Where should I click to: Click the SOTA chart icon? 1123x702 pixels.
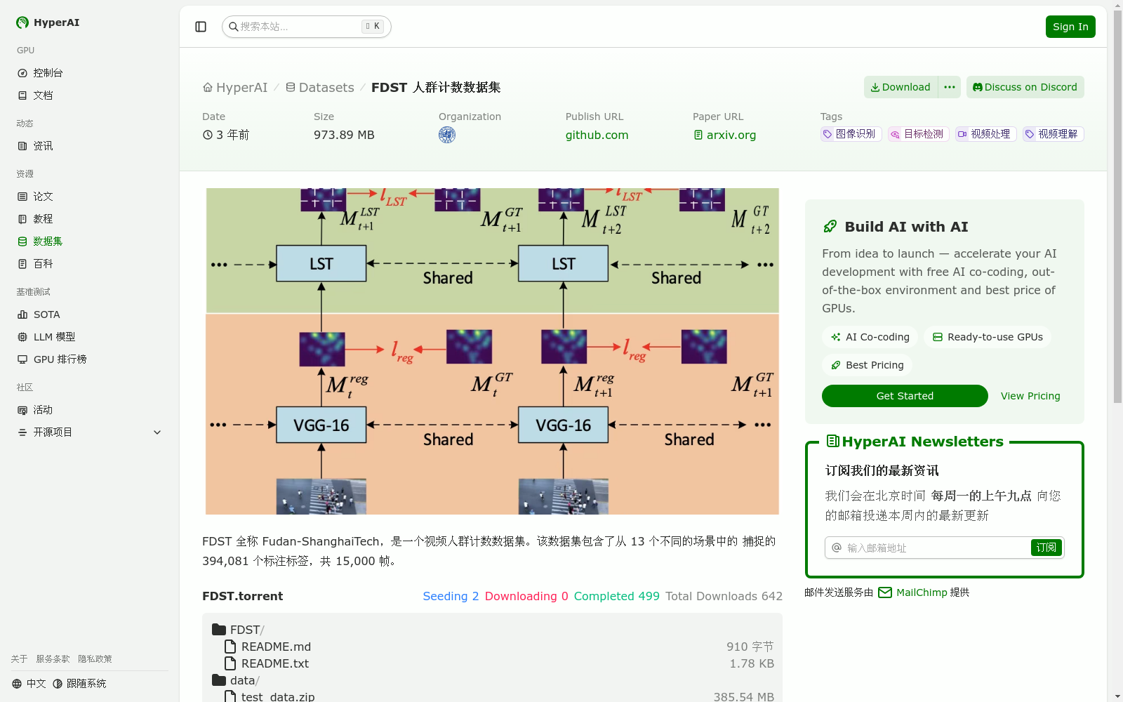point(22,314)
